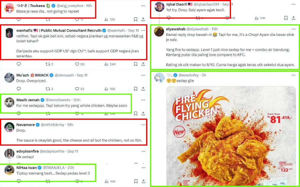Open more options on Nevamore's tweet
The width and height of the screenshot is (300, 187).
tap(143, 125)
